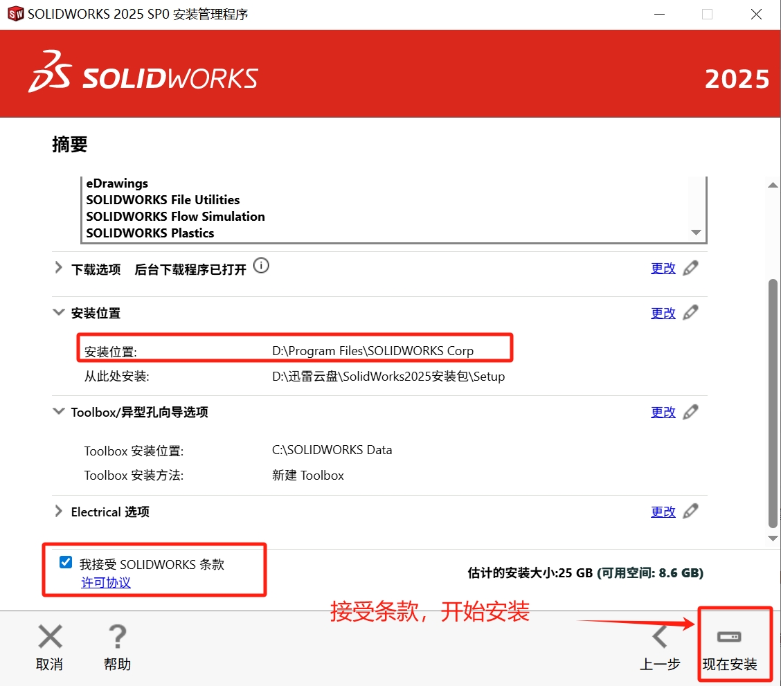Screen dimensions: 781x686
Task: Click 更改 link for Toolbox options
Action: pos(663,412)
